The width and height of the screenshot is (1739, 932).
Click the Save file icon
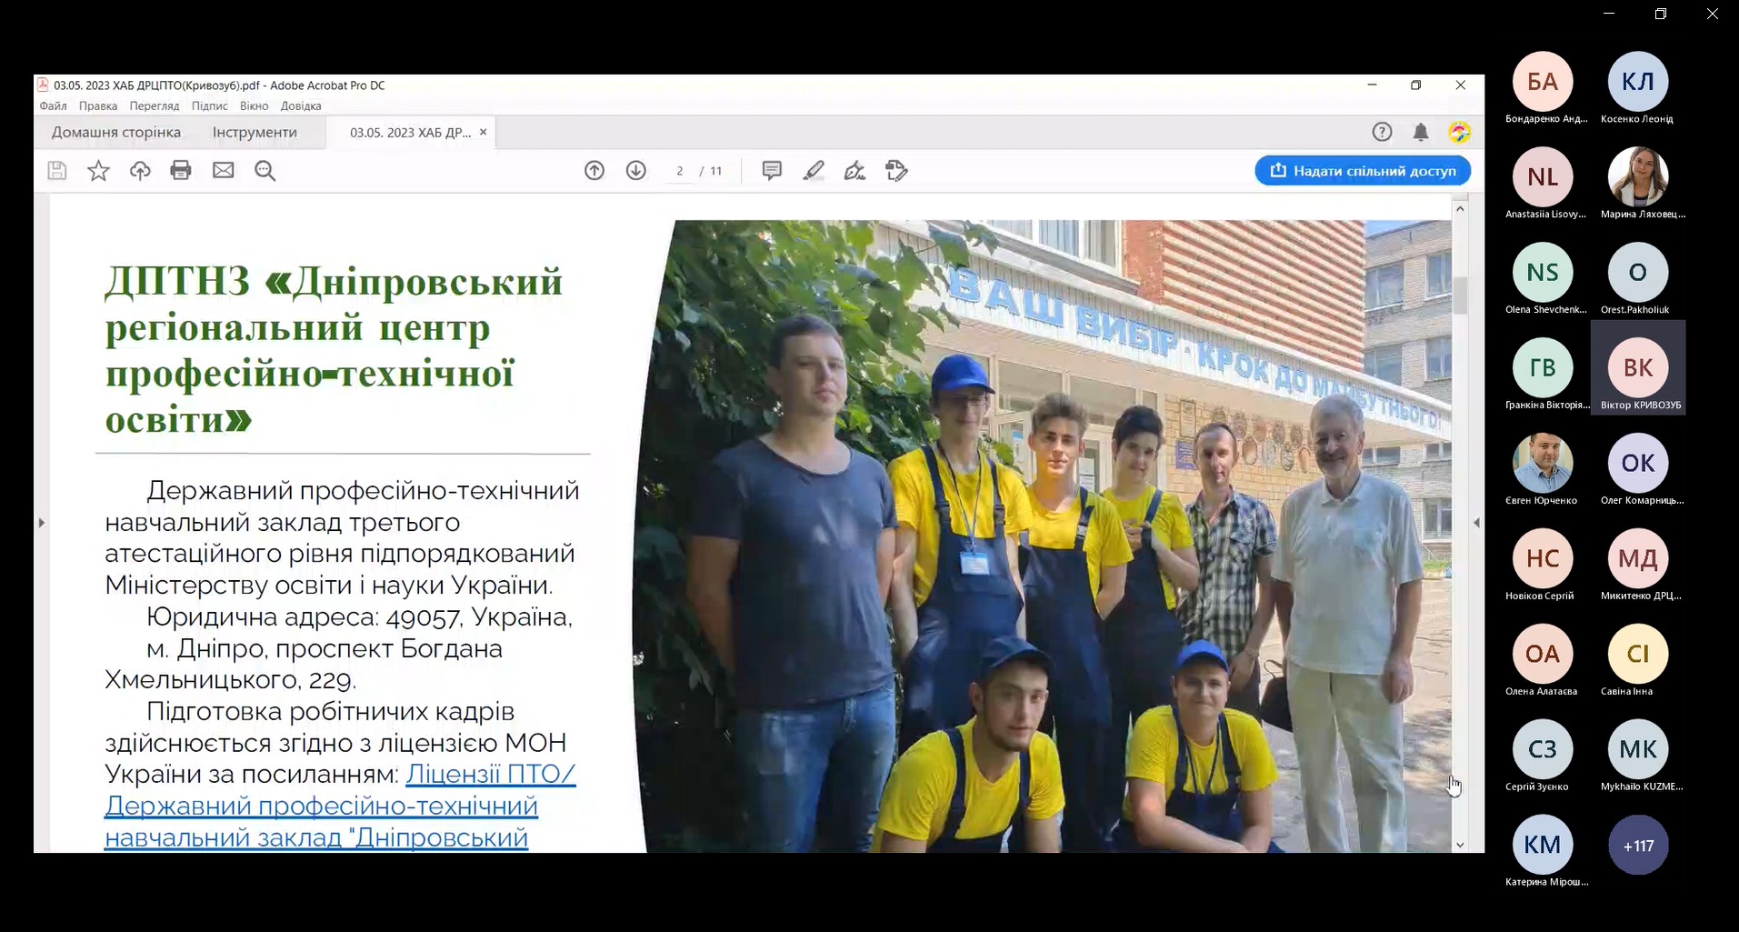pyautogui.click(x=57, y=170)
